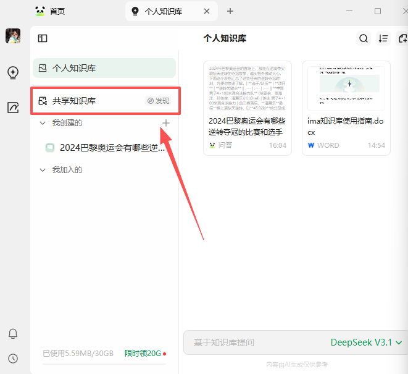Select 个人知识库 in the sidebar

click(104, 68)
